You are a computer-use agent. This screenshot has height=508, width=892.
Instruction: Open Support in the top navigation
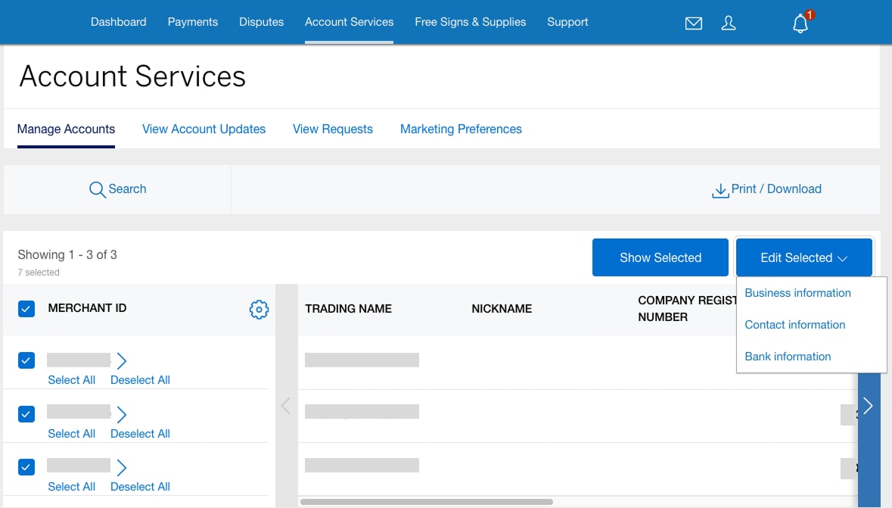coord(567,22)
